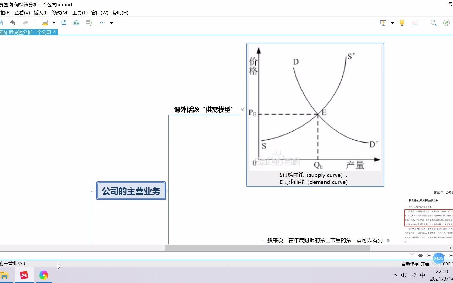Close the 如何快速分析一个公司 tab
Viewport: 453px width, 283px height.
[x=54, y=32]
